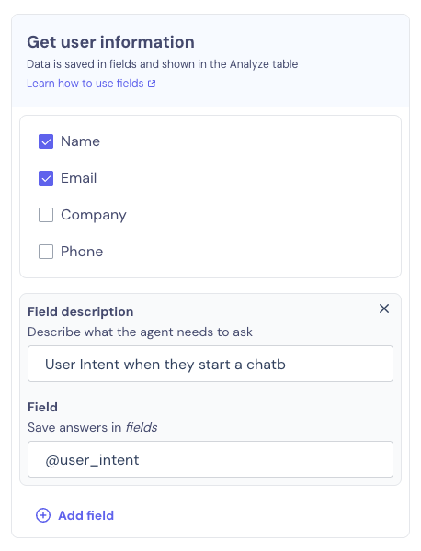Click the Data is saved in fields subtitle
421x551 pixels.
pyautogui.click(x=163, y=64)
